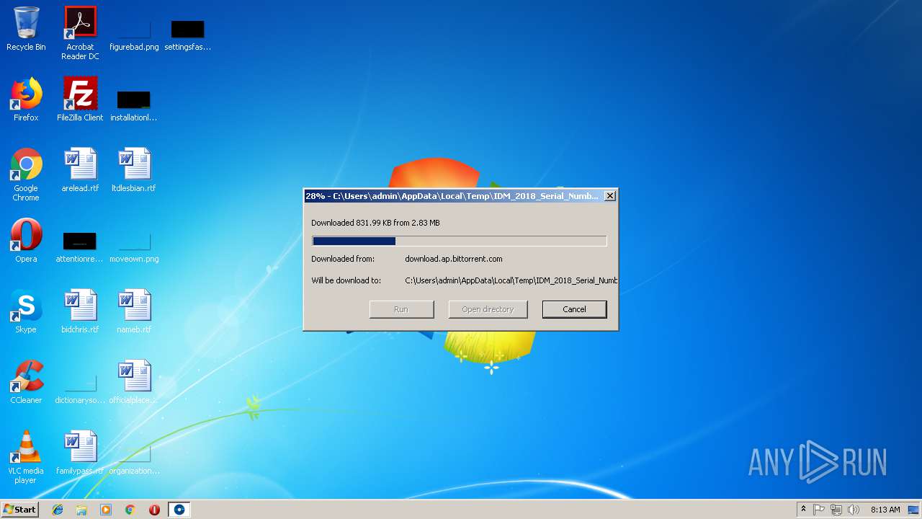Select familypass.rtf document icon
The width and height of the screenshot is (922, 519).
coord(80,453)
